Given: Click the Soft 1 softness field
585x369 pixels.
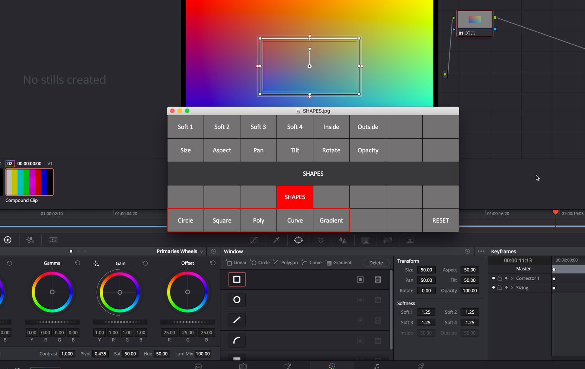Looking at the screenshot, I should click(426, 312).
